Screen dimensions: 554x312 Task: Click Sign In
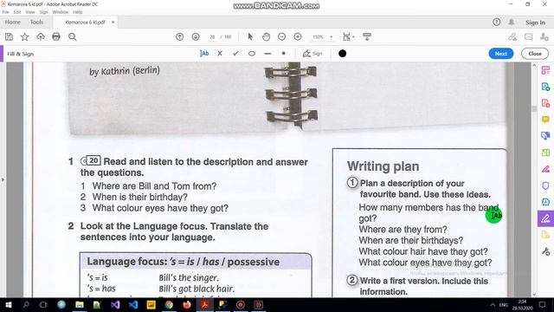point(535,23)
